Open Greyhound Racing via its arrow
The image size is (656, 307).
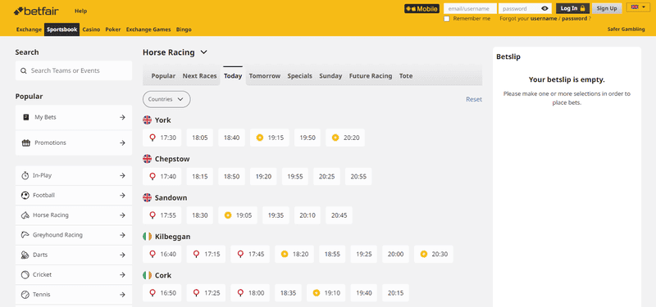tap(122, 235)
